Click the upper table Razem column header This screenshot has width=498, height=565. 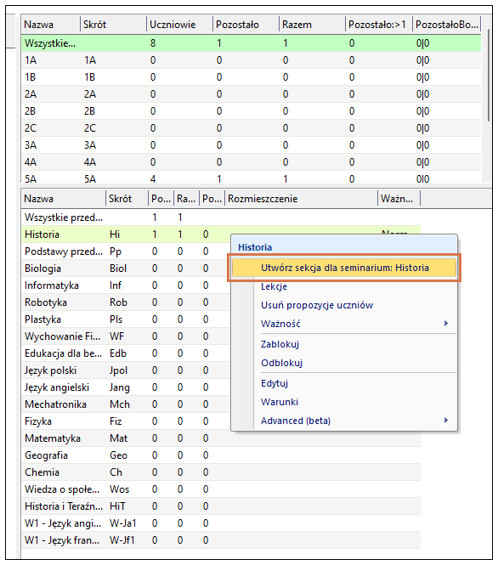click(312, 25)
